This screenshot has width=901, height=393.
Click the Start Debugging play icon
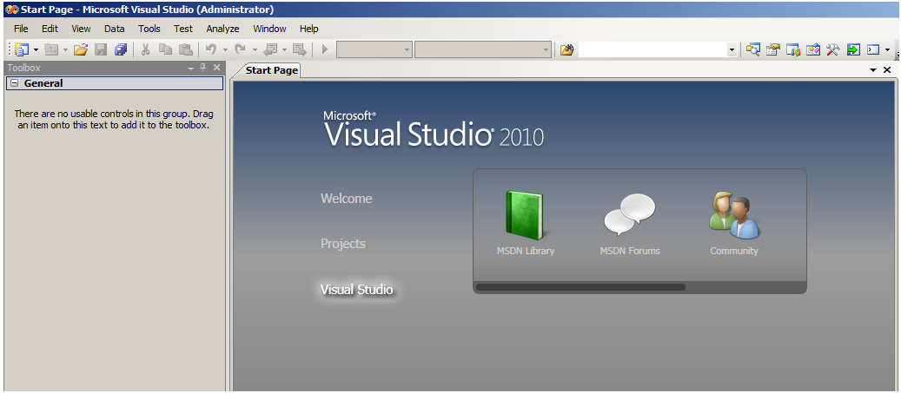325,50
